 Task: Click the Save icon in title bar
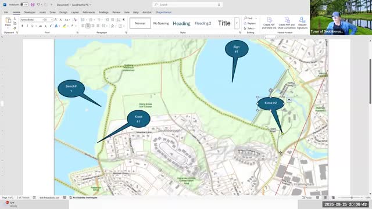pos(33,5)
